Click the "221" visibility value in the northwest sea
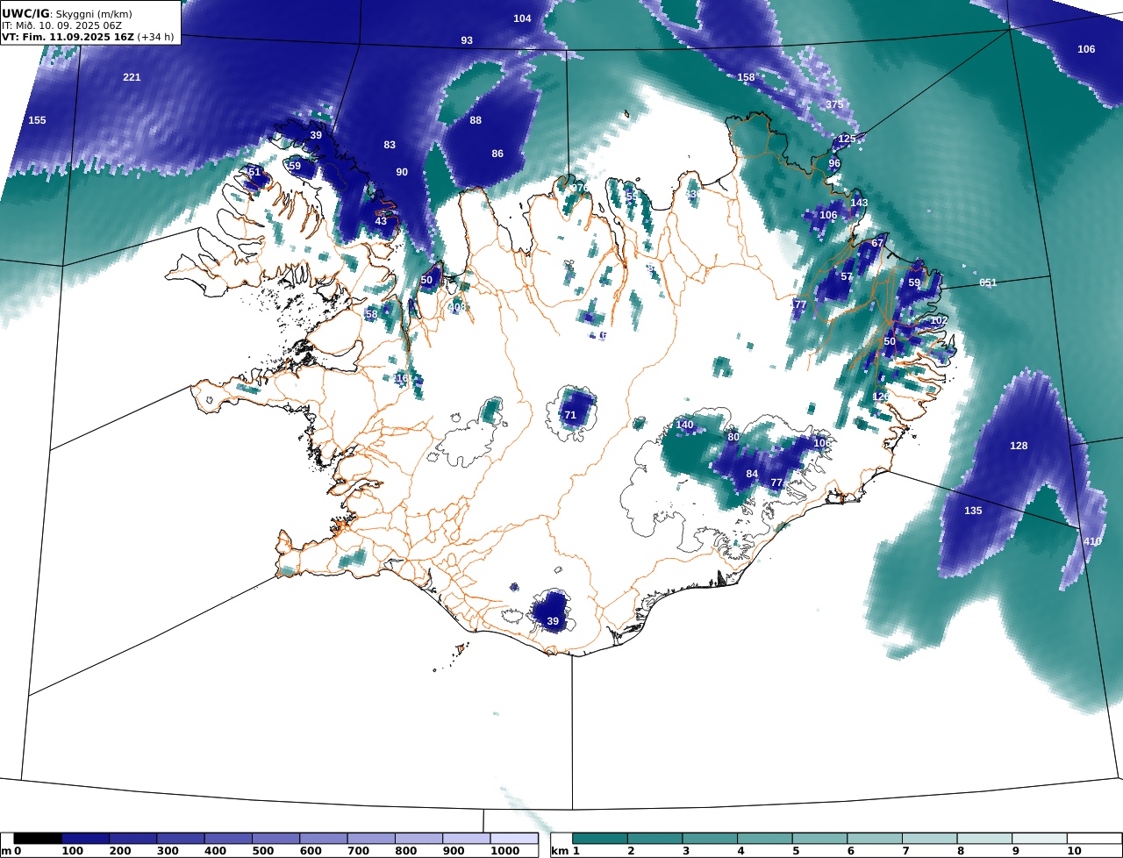 [132, 77]
